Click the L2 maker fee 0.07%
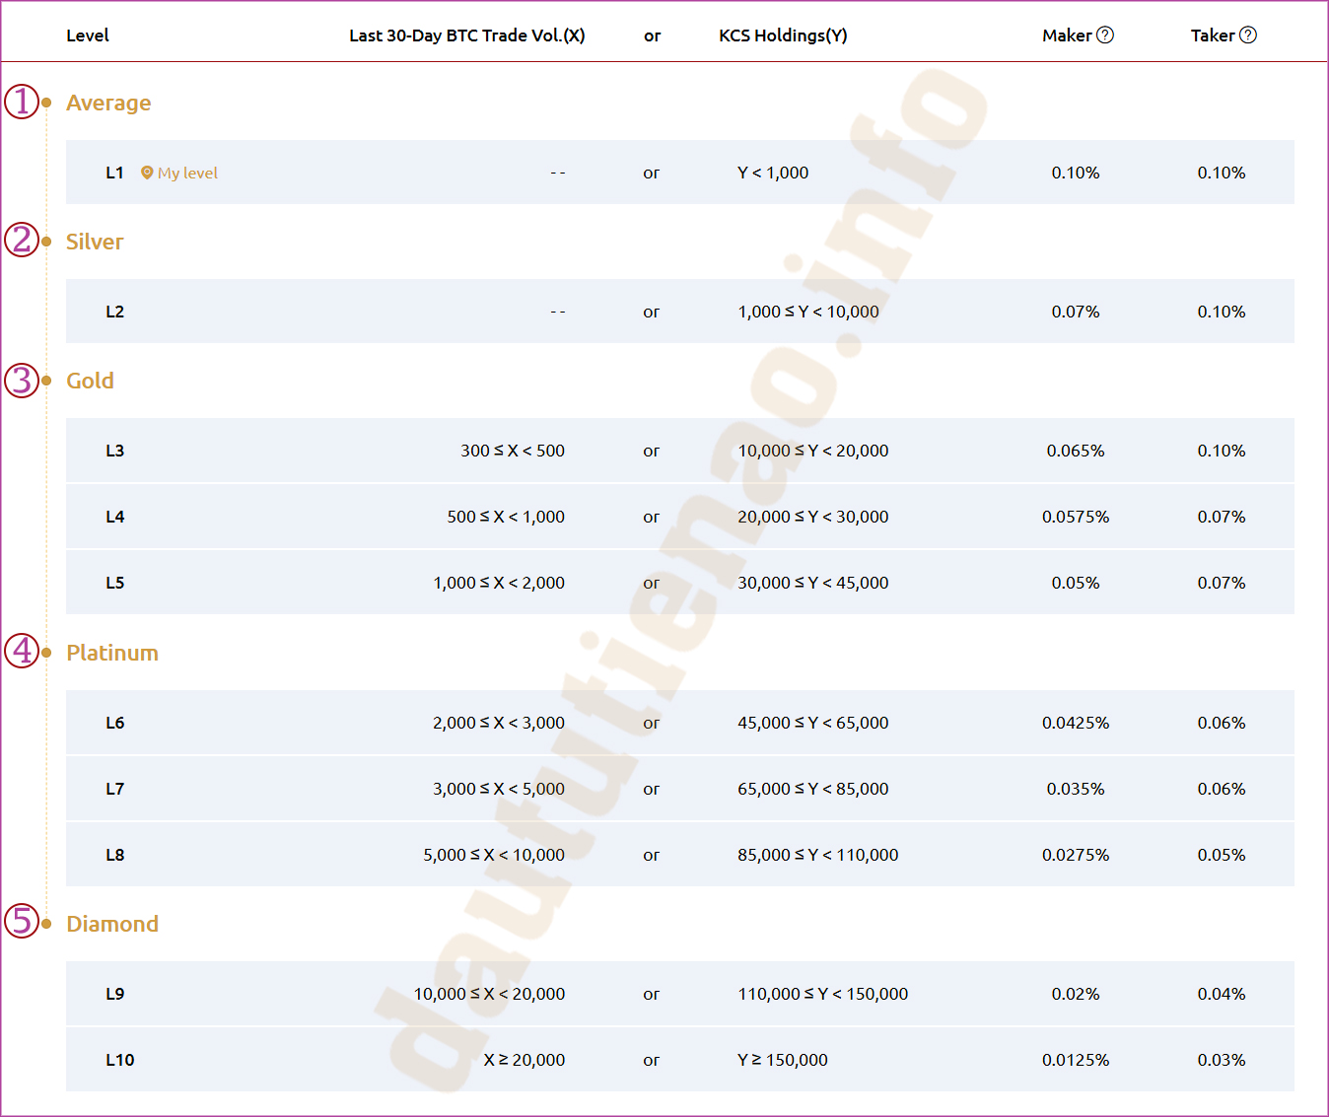1329x1117 pixels. click(x=1076, y=312)
